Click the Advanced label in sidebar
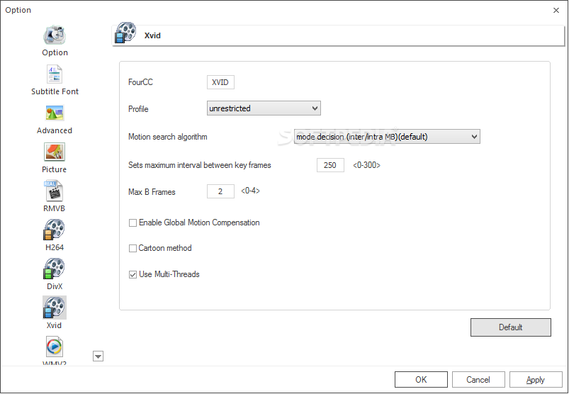569x394 pixels. point(55,130)
